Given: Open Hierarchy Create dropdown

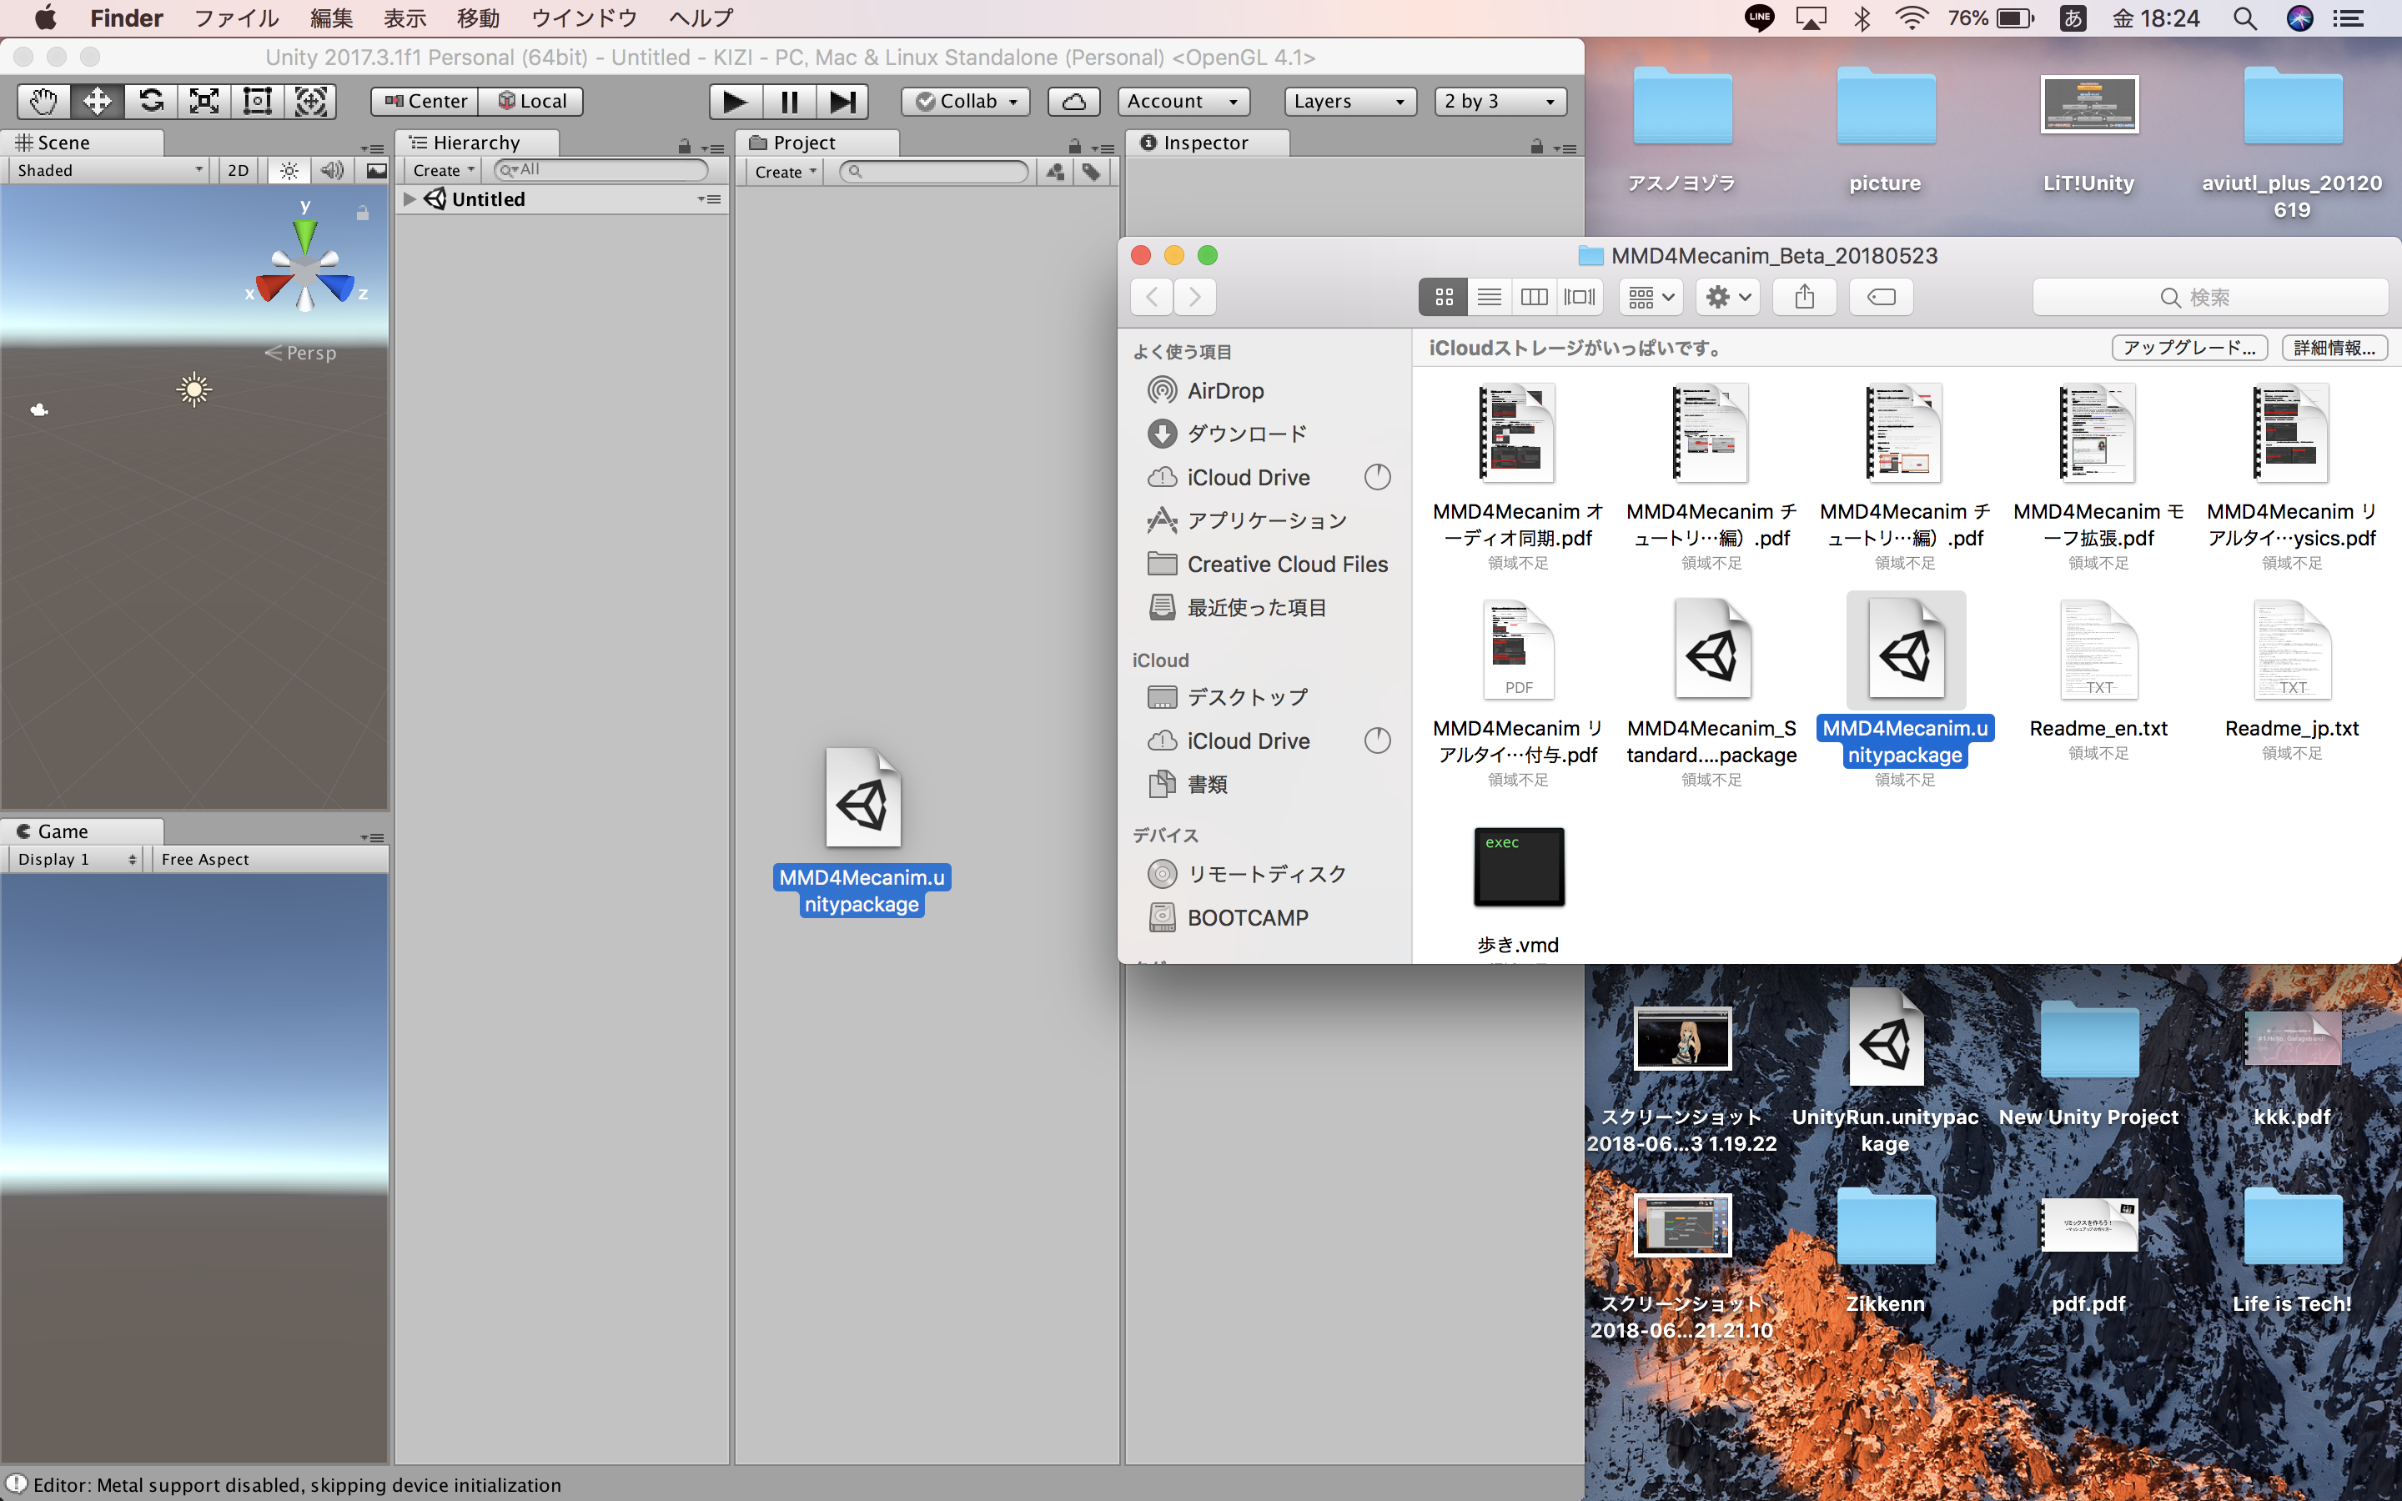Looking at the screenshot, I should [x=444, y=171].
